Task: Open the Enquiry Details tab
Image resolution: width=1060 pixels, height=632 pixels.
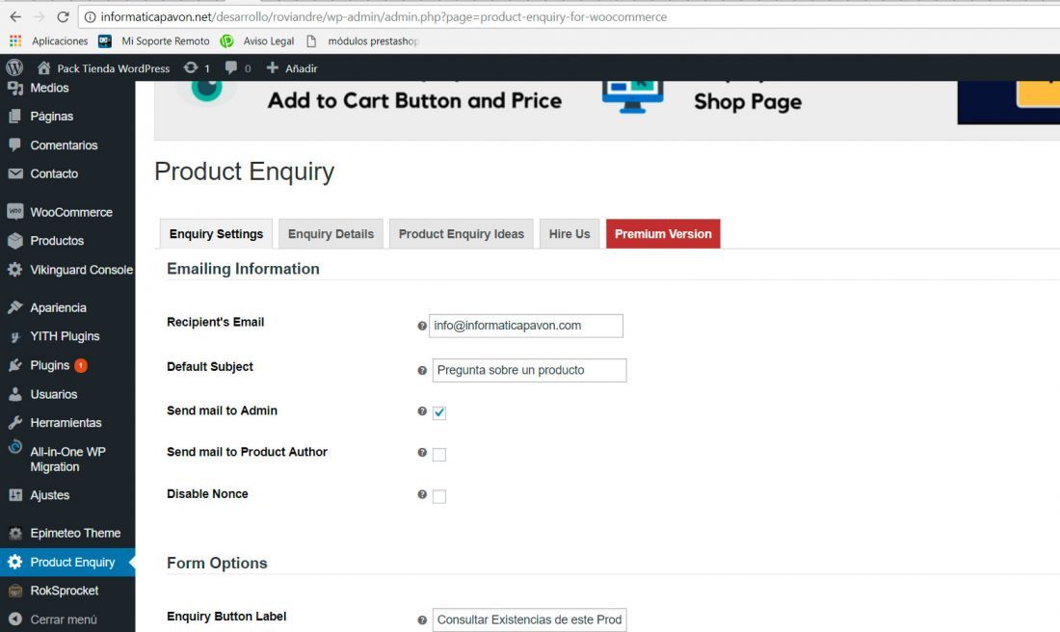Action: pyautogui.click(x=331, y=234)
